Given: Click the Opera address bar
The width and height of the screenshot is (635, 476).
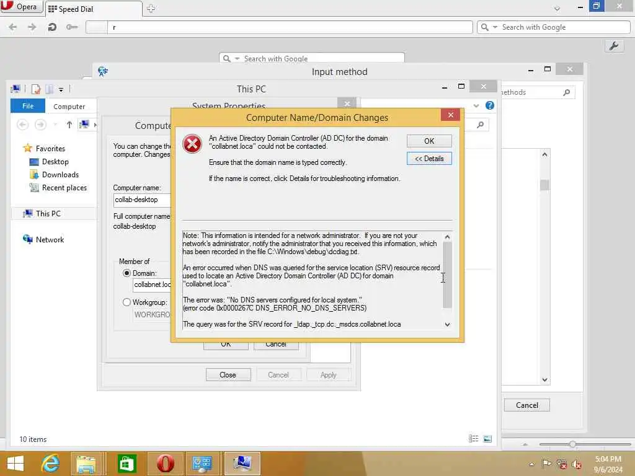Looking at the screenshot, I should (x=290, y=27).
